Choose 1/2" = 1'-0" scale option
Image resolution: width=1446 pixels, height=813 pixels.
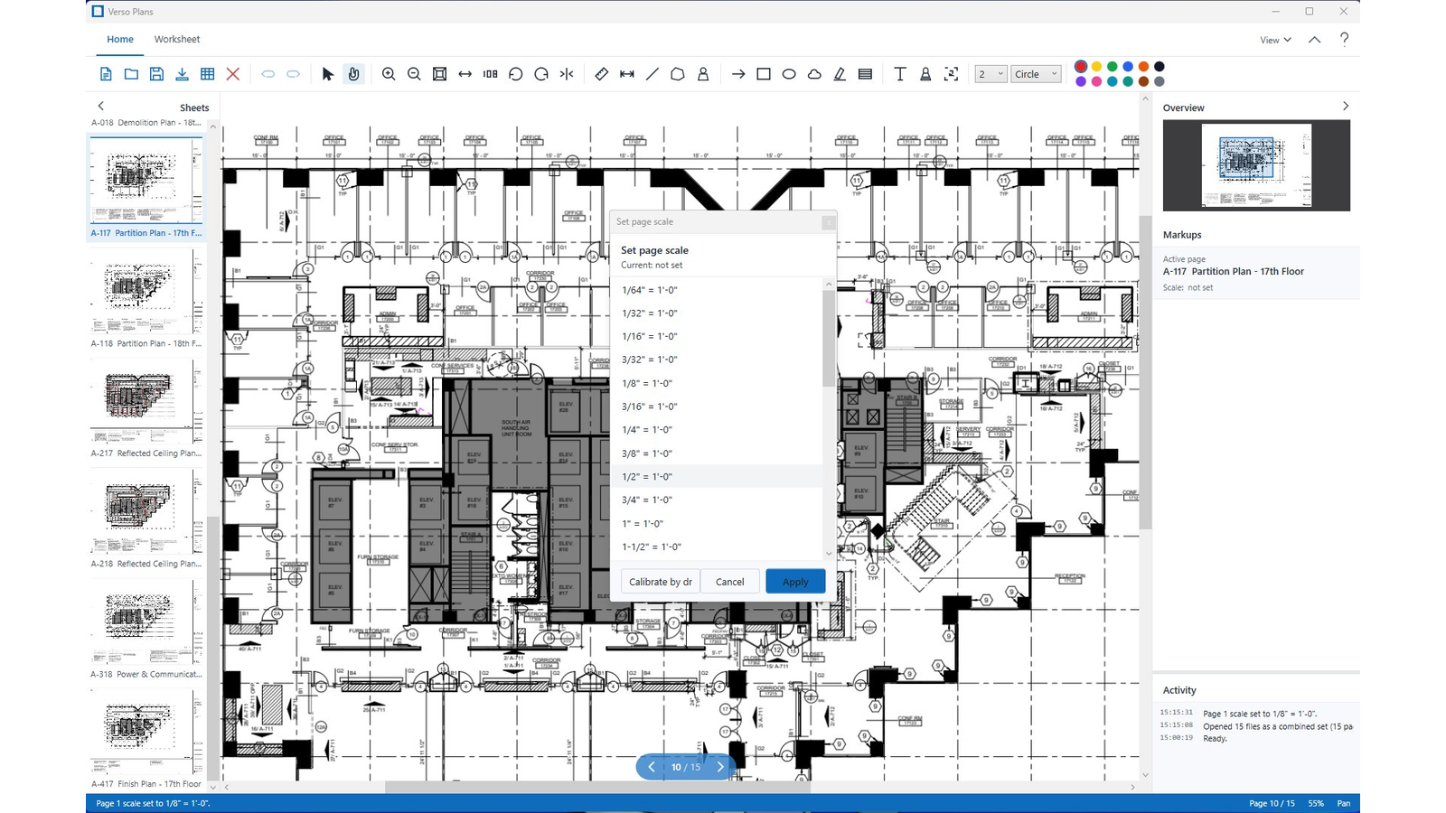[717, 477]
